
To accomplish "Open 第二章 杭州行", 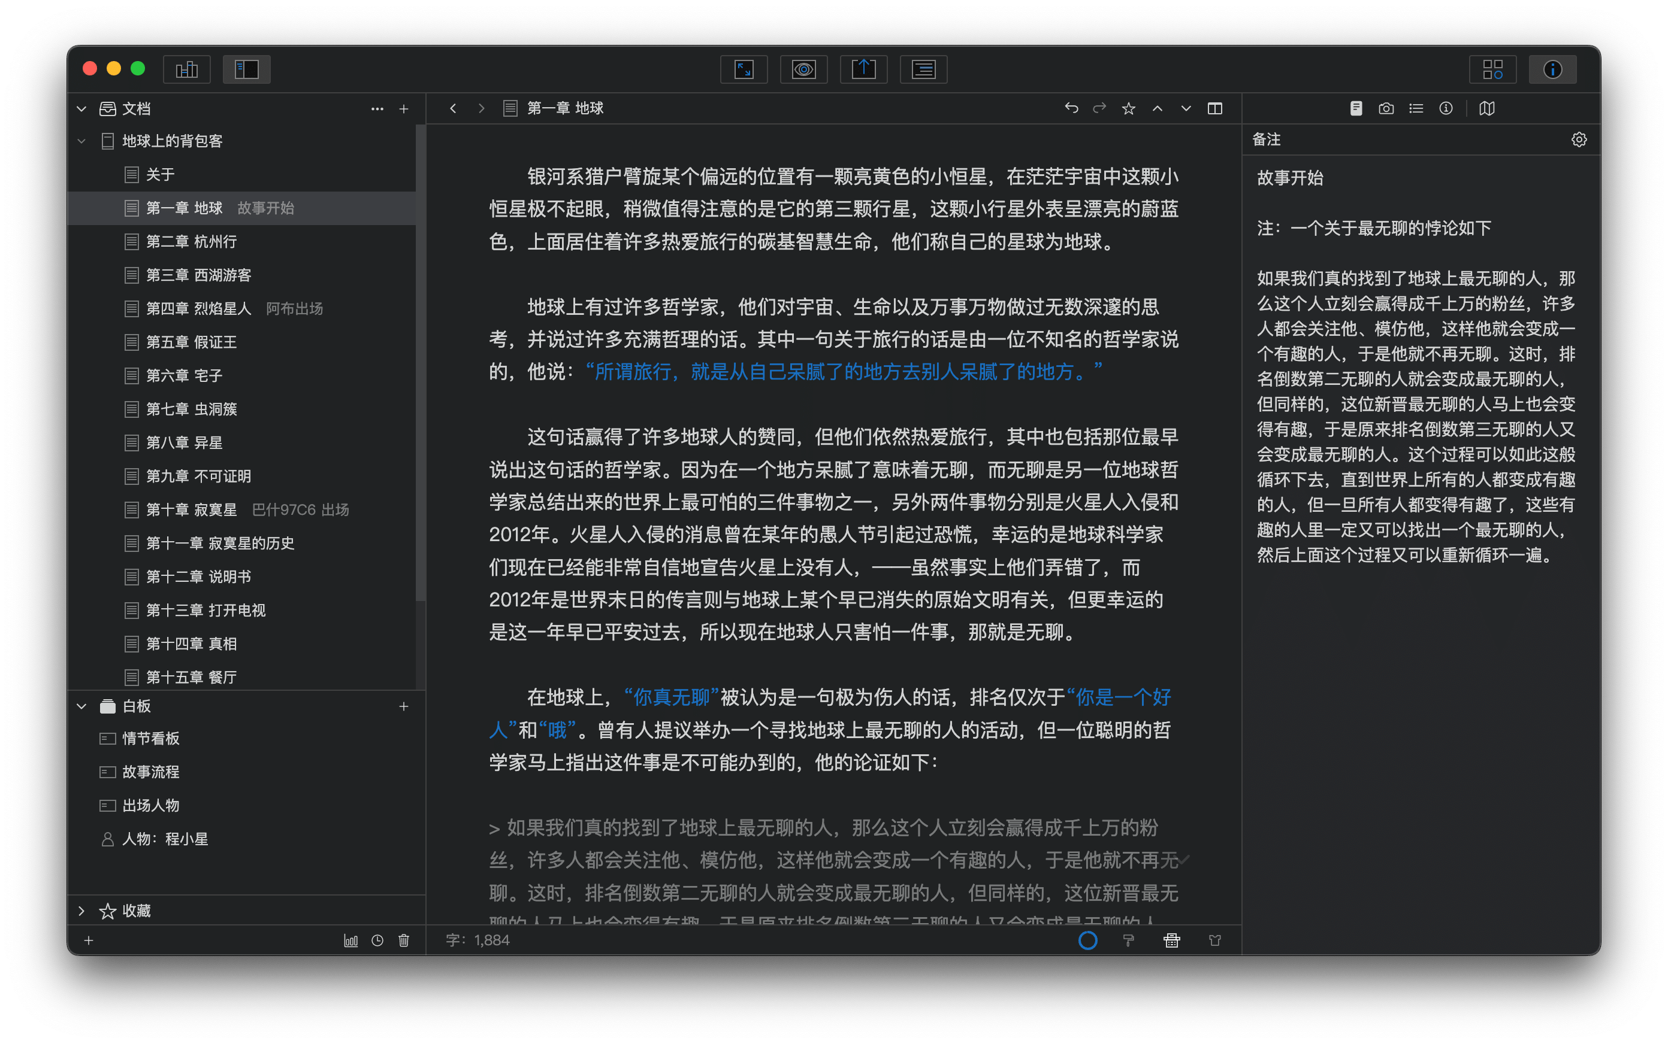I will [242, 242].
